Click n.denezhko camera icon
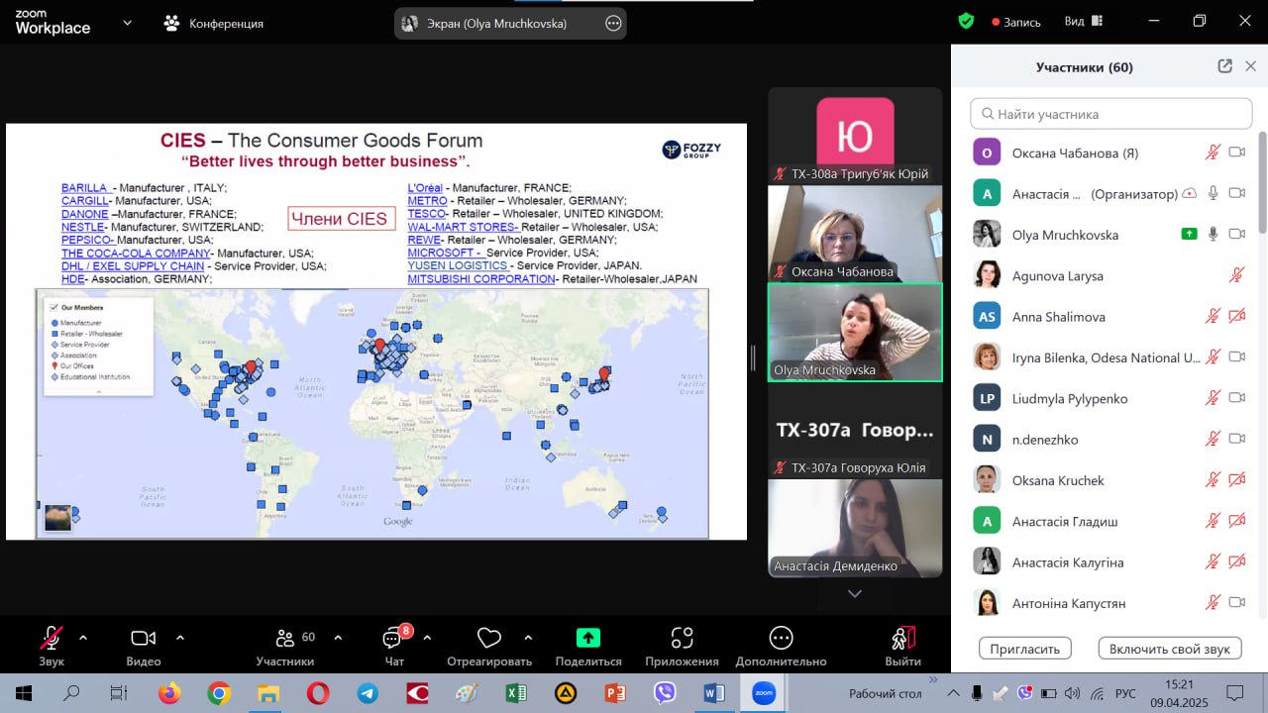Image resolution: width=1268 pixels, height=713 pixels. pyautogui.click(x=1236, y=439)
